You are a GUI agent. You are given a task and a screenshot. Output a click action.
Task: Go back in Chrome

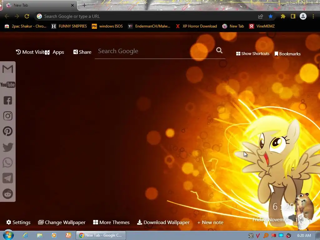(x=7, y=16)
